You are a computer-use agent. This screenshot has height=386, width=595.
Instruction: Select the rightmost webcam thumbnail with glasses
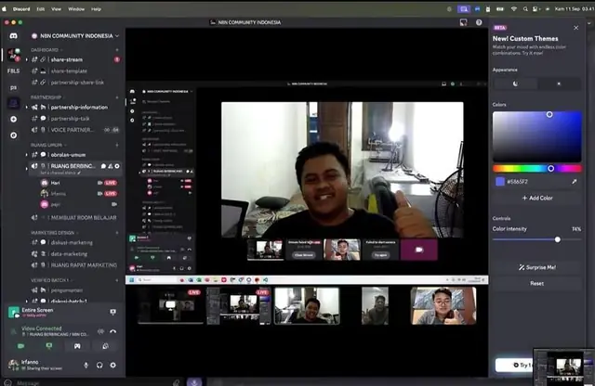(x=443, y=306)
